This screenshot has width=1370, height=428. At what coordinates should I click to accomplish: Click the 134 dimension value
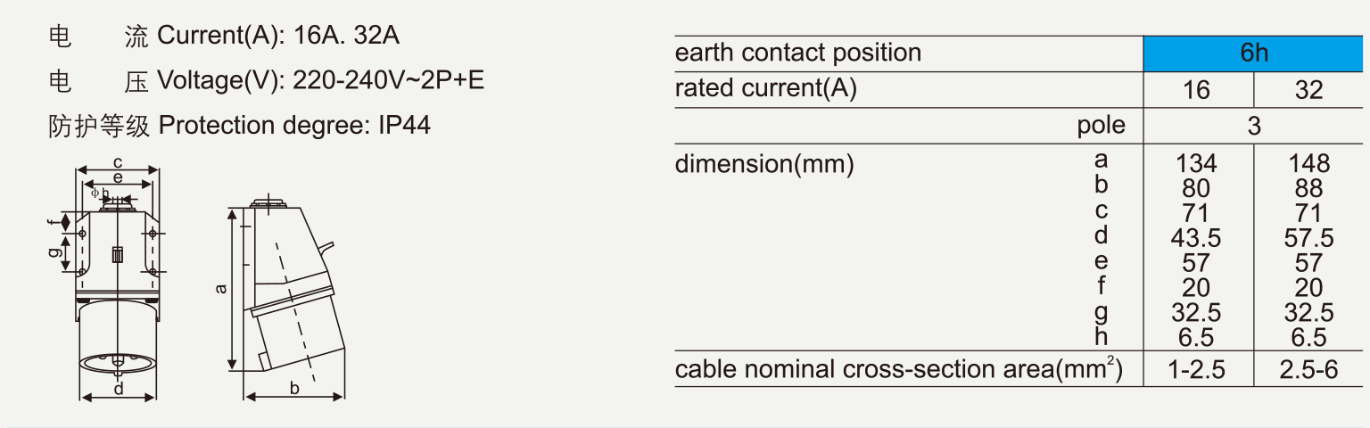[x=1196, y=164]
